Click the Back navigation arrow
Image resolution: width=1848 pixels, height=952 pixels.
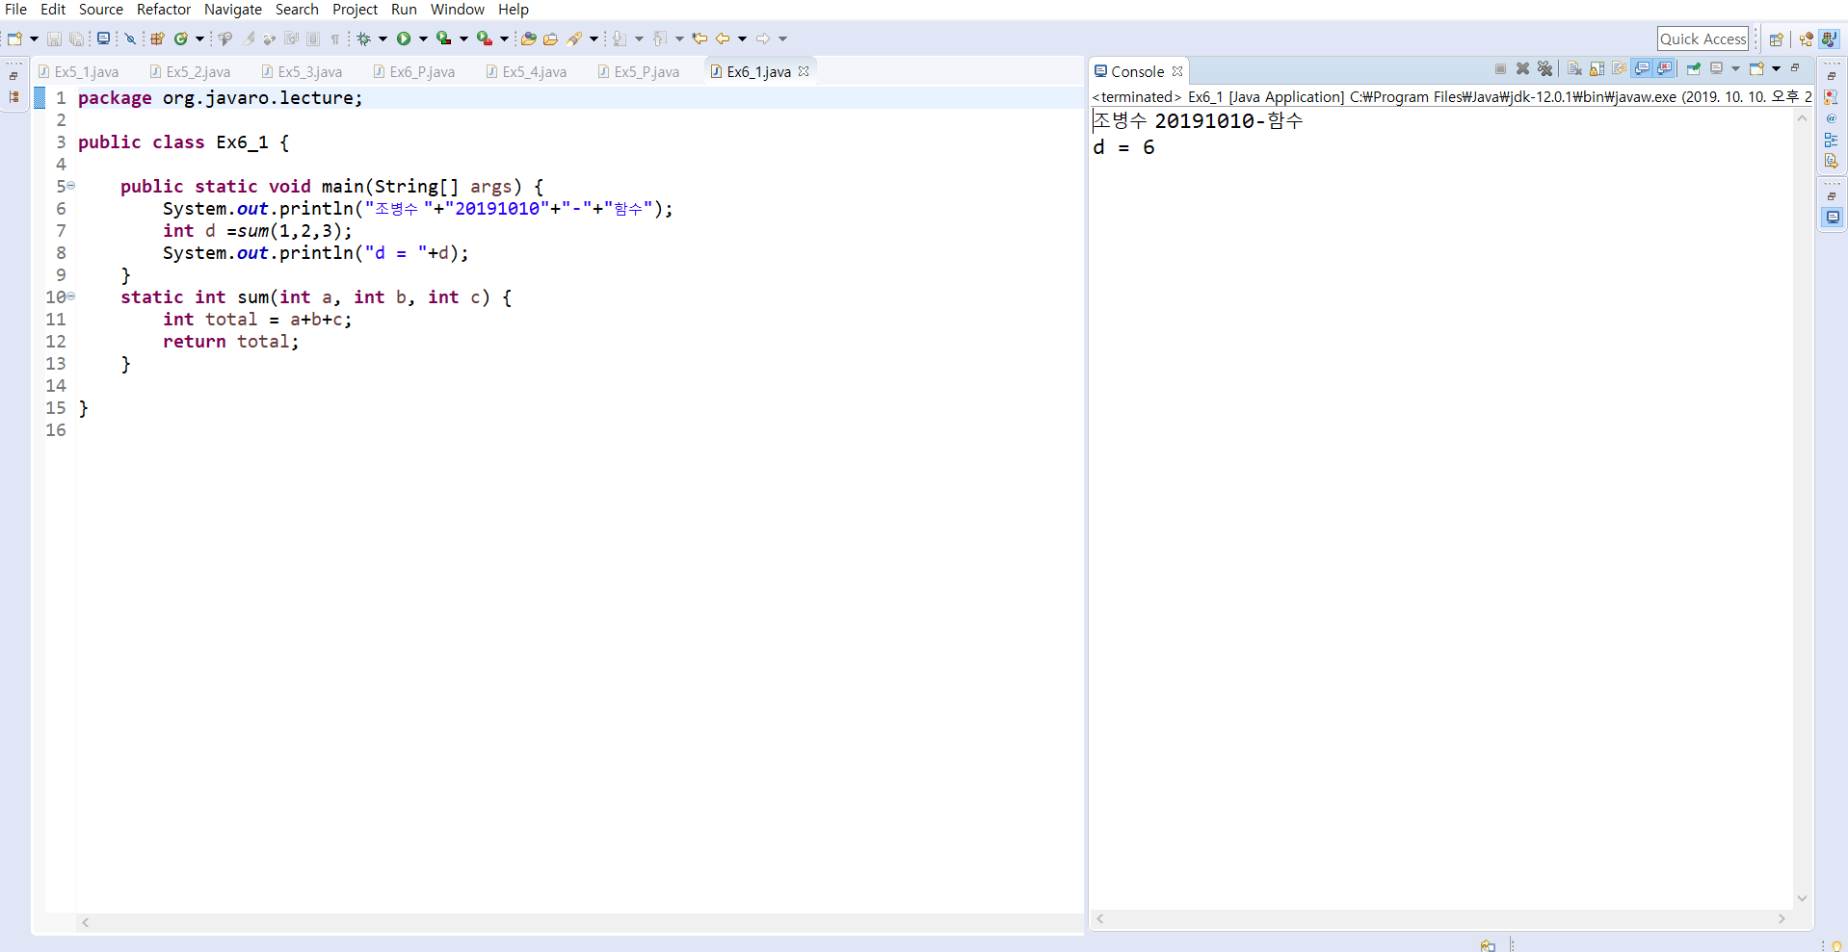(x=722, y=39)
